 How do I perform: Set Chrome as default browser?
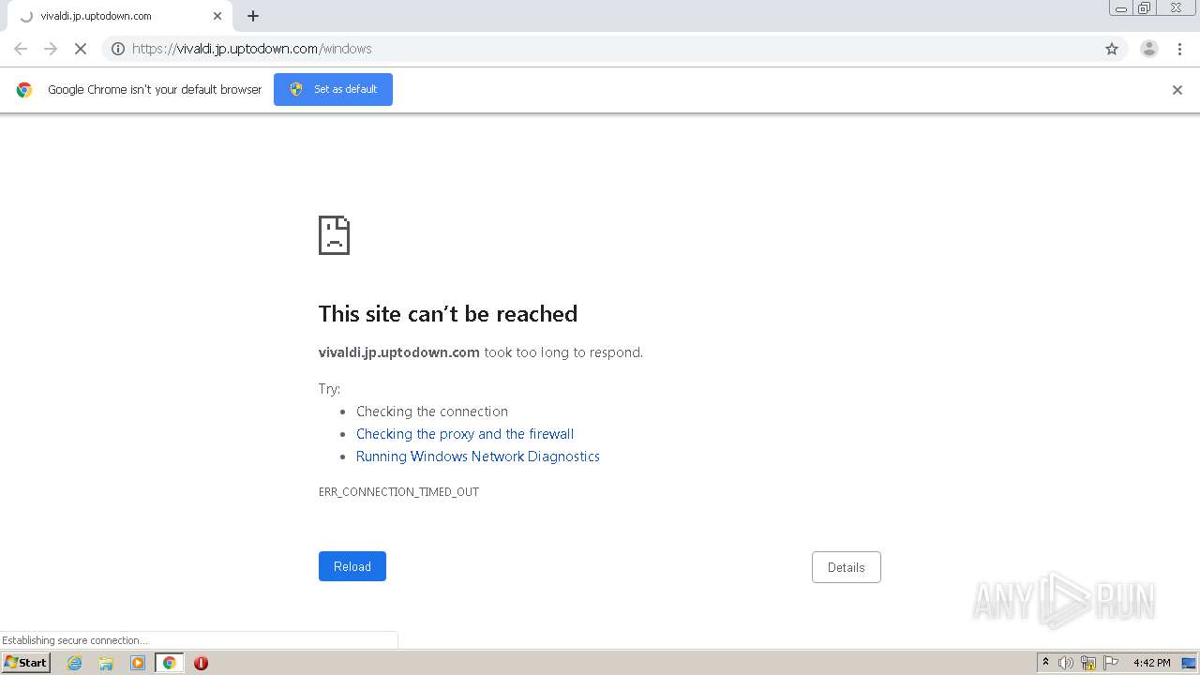coord(333,89)
